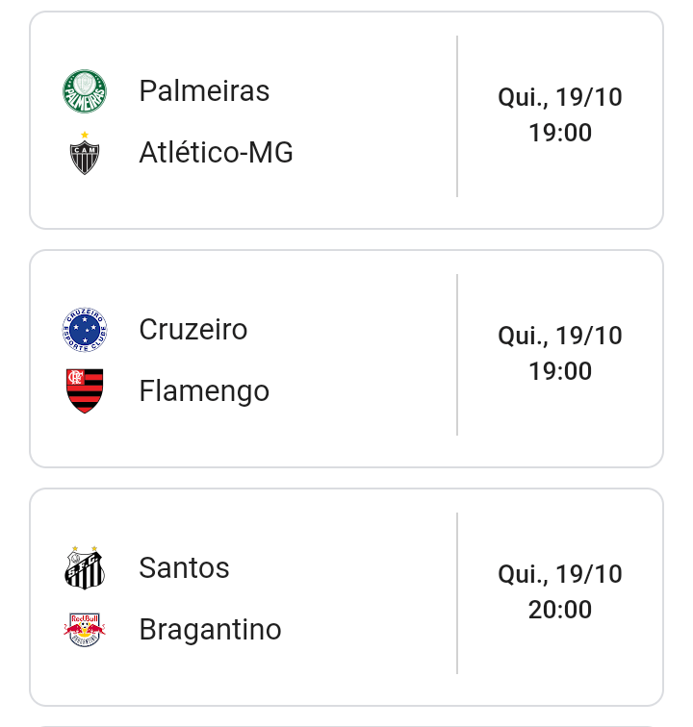Click the Santos club crest

pyautogui.click(x=85, y=568)
